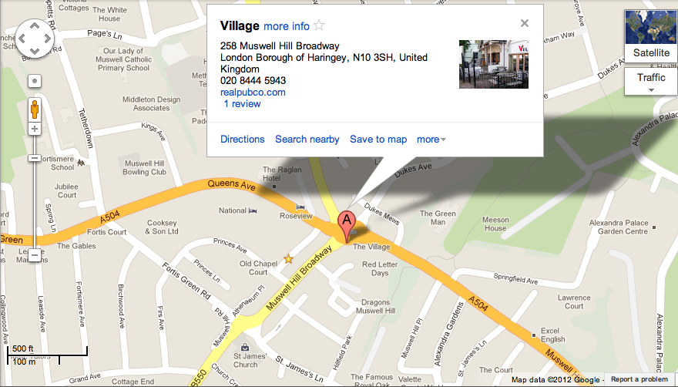Click the red marker A pin

click(347, 227)
